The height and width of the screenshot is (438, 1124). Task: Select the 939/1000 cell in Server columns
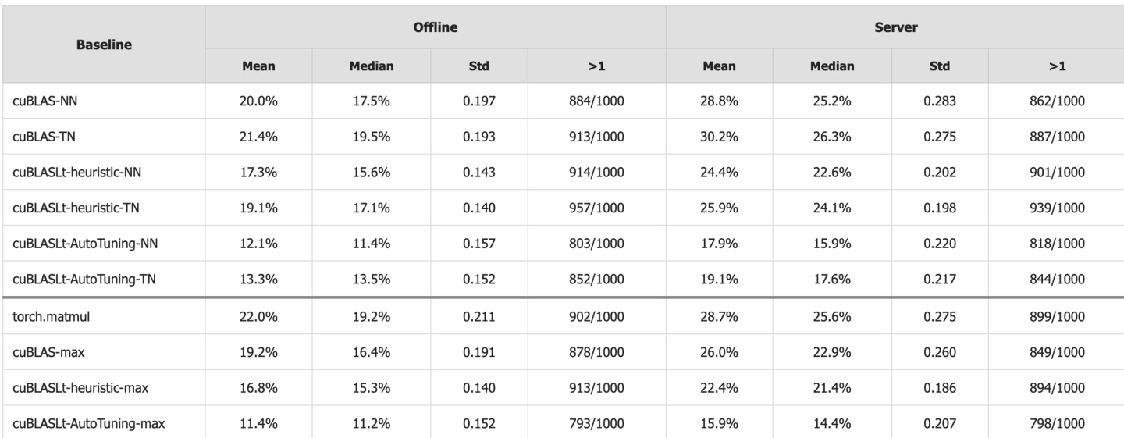1056,208
